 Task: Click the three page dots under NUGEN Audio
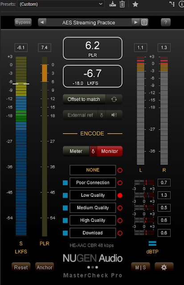93,267
